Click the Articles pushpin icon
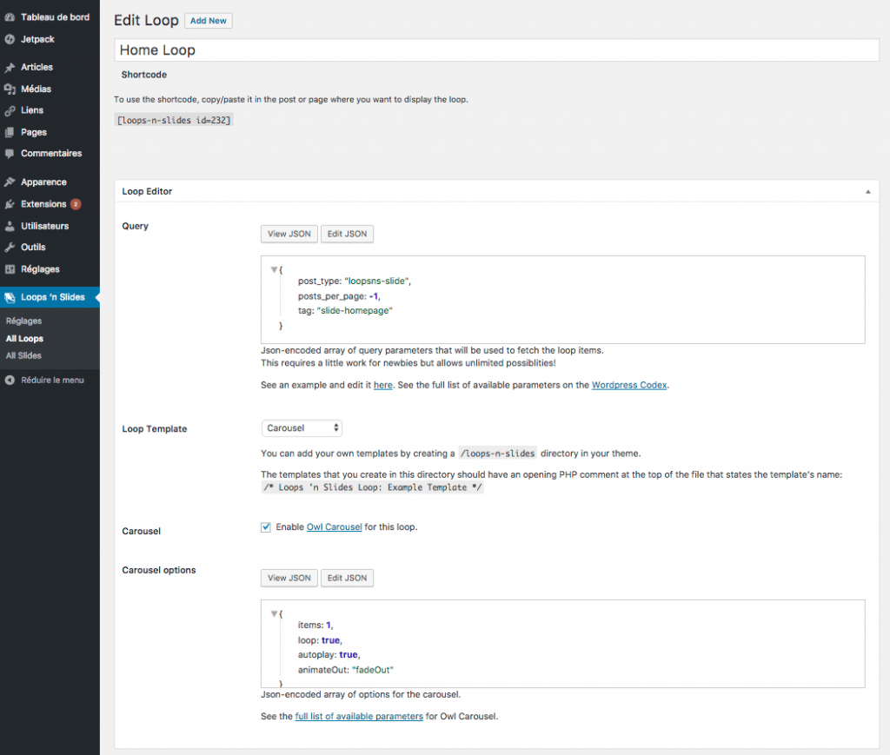 [x=10, y=68]
